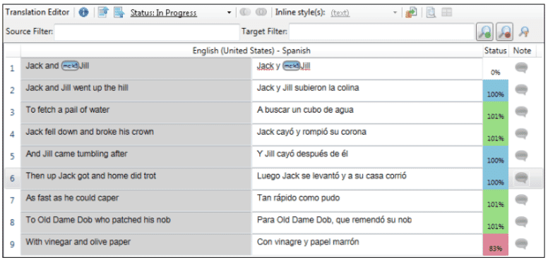The width and height of the screenshot is (548, 262).
Task: Click the magnifier button with green dot
Action: 484,32
